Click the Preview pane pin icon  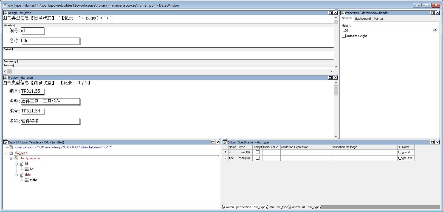point(5,78)
